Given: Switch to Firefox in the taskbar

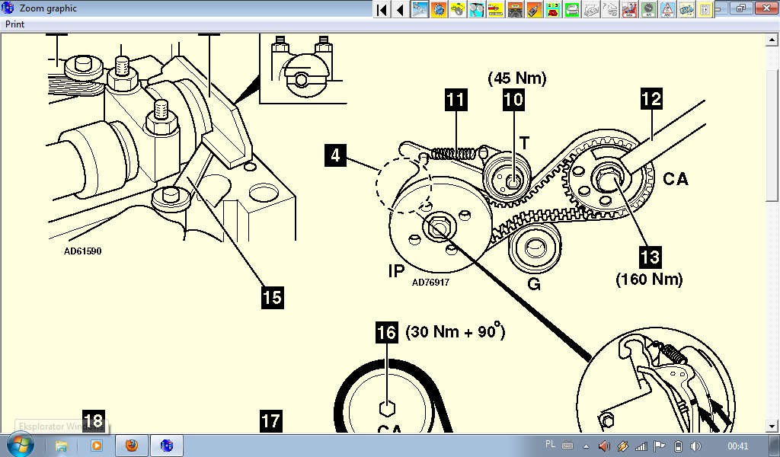Looking at the screenshot, I should pyautogui.click(x=132, y=446).
